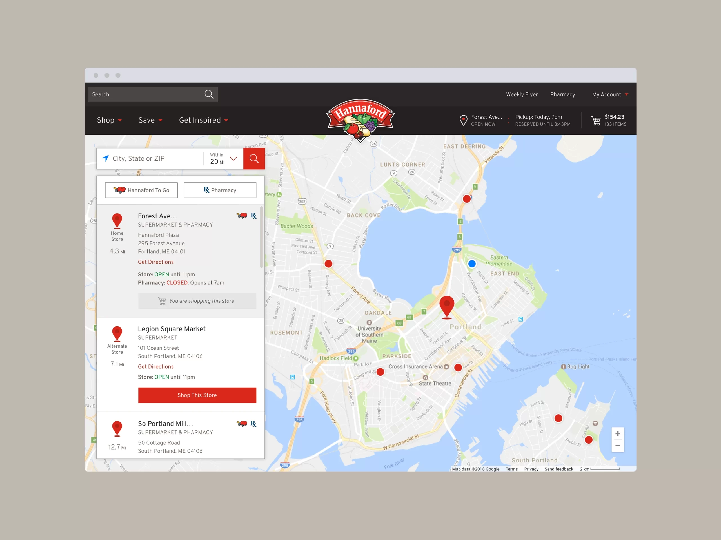721x540 pixels.
Task: Expand the Save menu
Action: (150, 120)
